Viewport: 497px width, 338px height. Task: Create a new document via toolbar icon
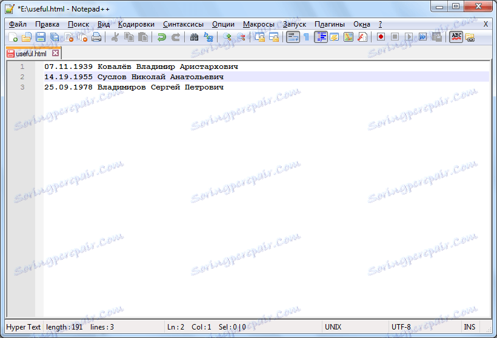(13, 37)
